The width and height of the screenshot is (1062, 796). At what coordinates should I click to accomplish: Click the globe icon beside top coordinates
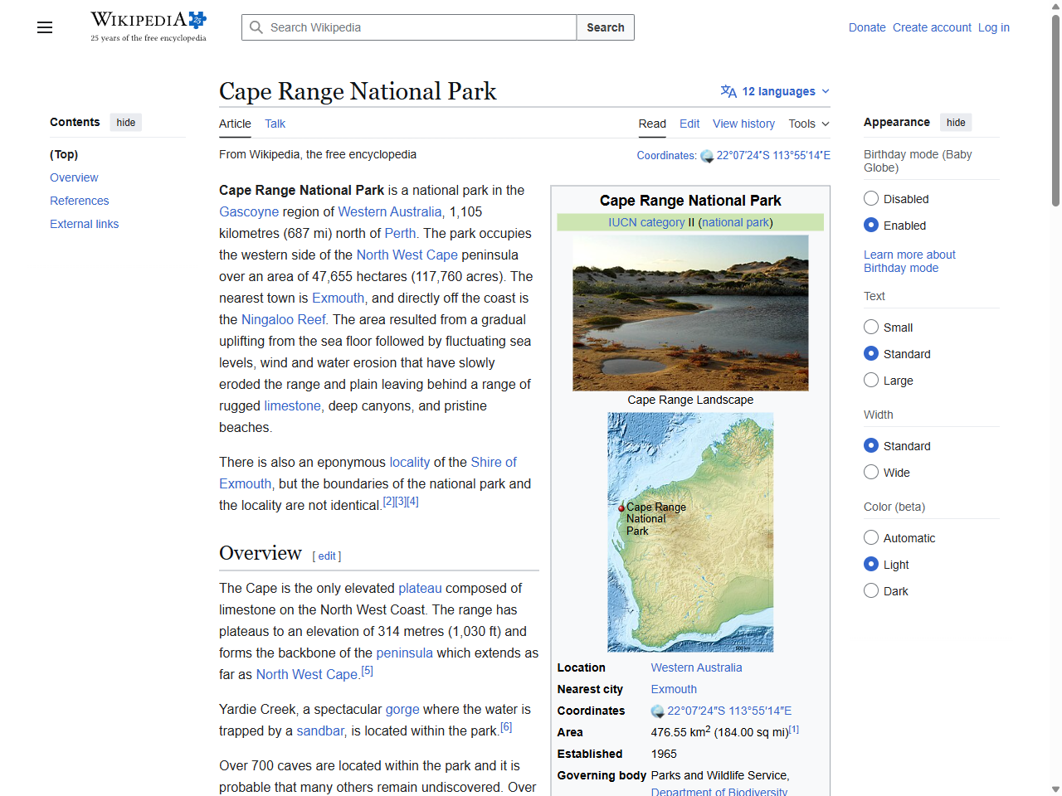click(707, 156)
